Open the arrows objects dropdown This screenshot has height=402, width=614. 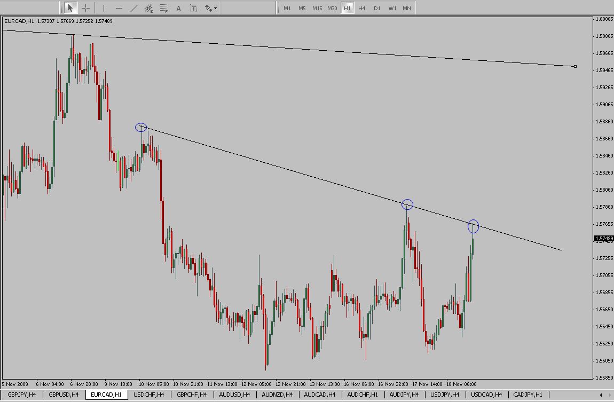(210, 8)
